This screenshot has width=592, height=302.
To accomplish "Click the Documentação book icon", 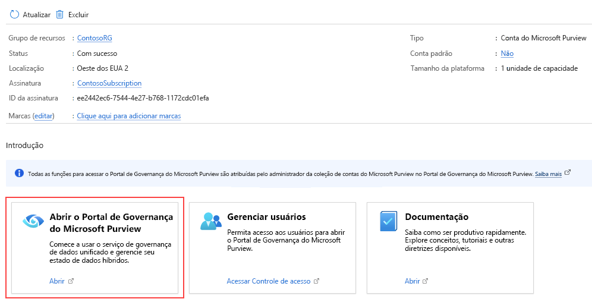I will click(x=389, y=221).
